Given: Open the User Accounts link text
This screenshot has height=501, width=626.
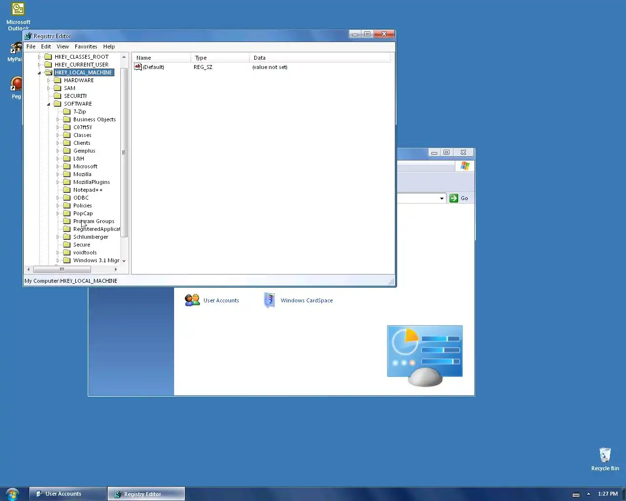Looking at the screenshot, I should pos(221,300).
